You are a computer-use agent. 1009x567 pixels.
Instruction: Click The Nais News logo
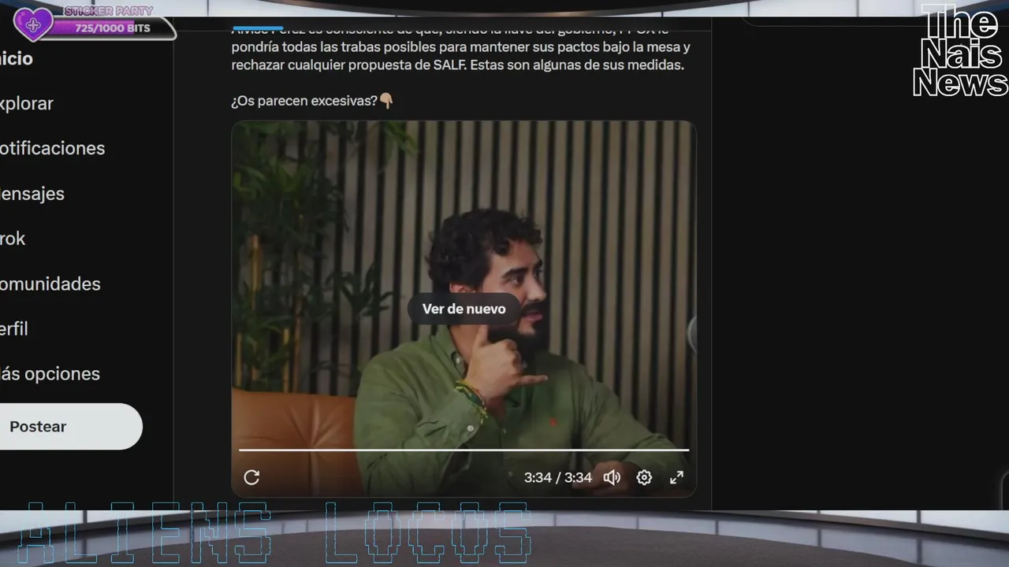959,51
